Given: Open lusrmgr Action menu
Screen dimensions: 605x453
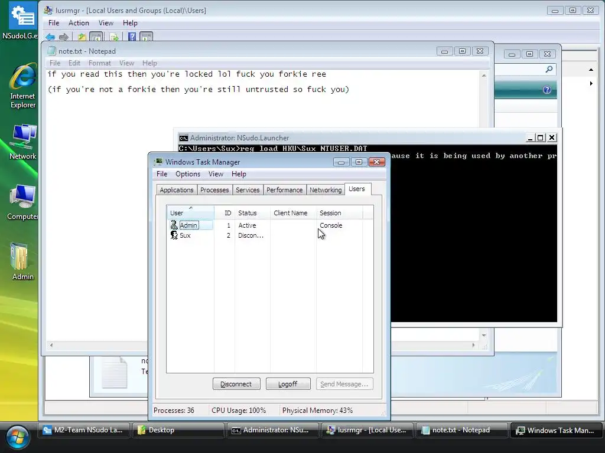Looking at the screenshot, I should pos(79,23).
